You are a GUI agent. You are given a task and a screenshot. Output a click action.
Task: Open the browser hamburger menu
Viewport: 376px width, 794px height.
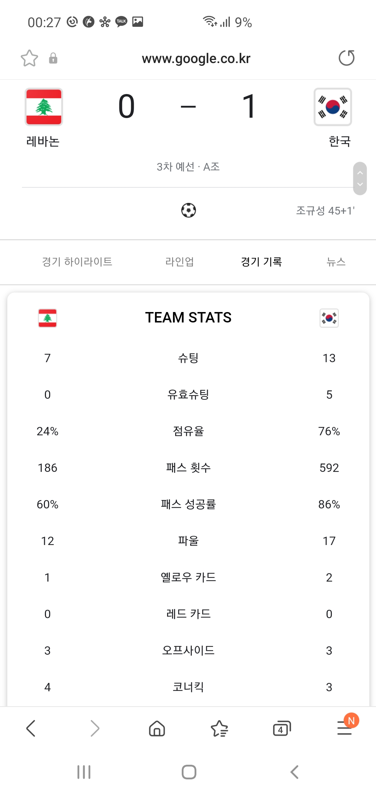click(x=345, y=729)
